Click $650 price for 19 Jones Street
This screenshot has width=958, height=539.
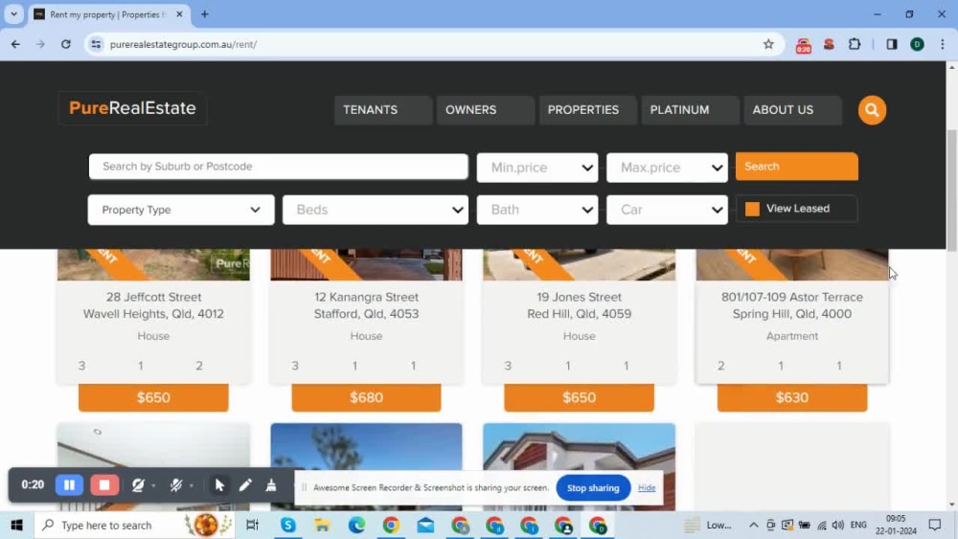tap(579, 397)
